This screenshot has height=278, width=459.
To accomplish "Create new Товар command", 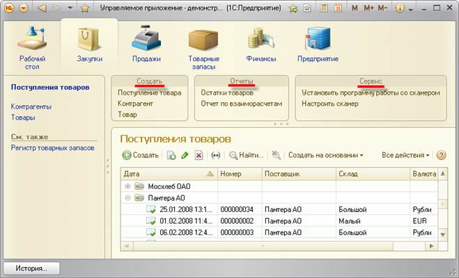I will (x=127, y=115).
